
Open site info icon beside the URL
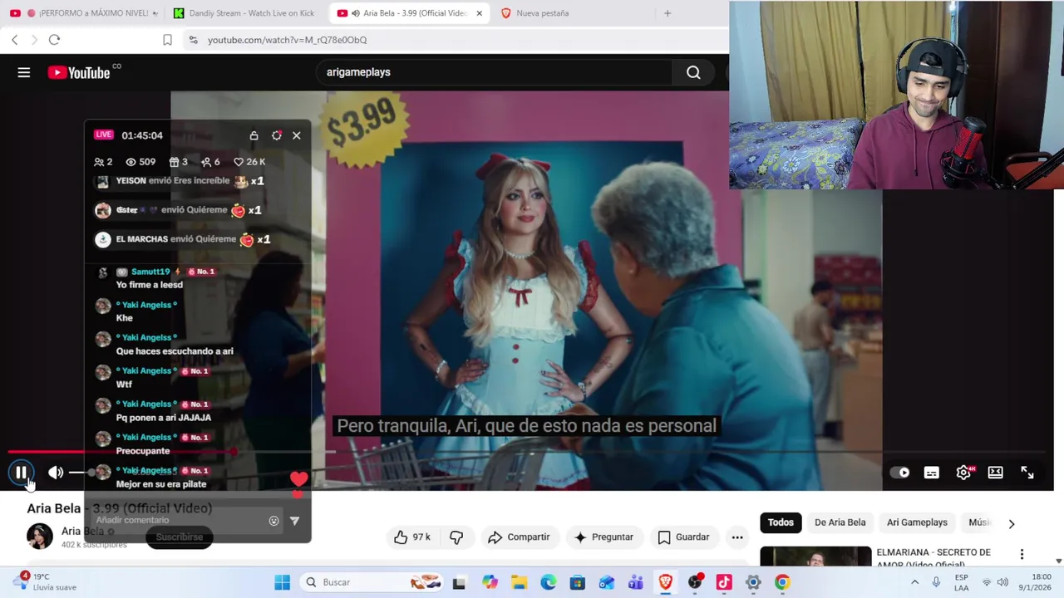193,40
